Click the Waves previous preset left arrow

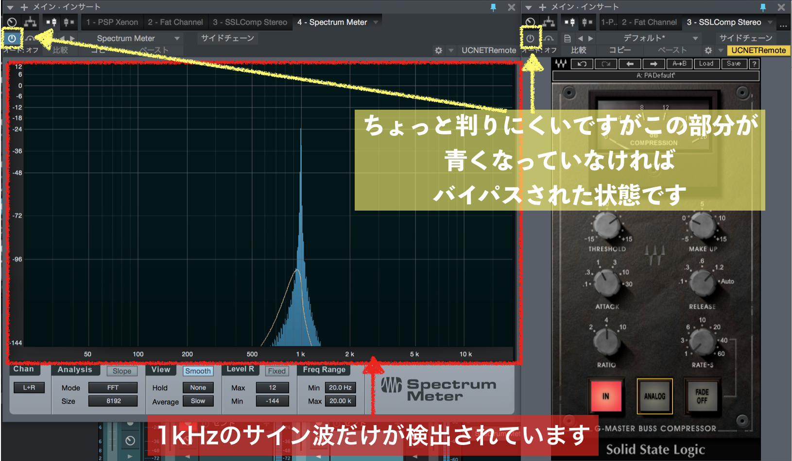[x=630, y=64]
